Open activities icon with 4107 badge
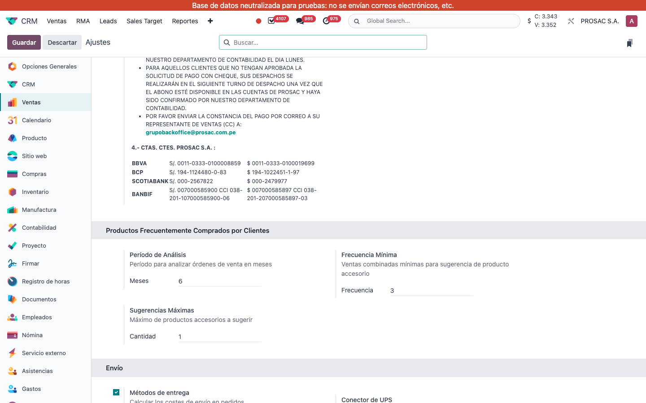This screenshot has height=403, width=646. tap(271, 21)
